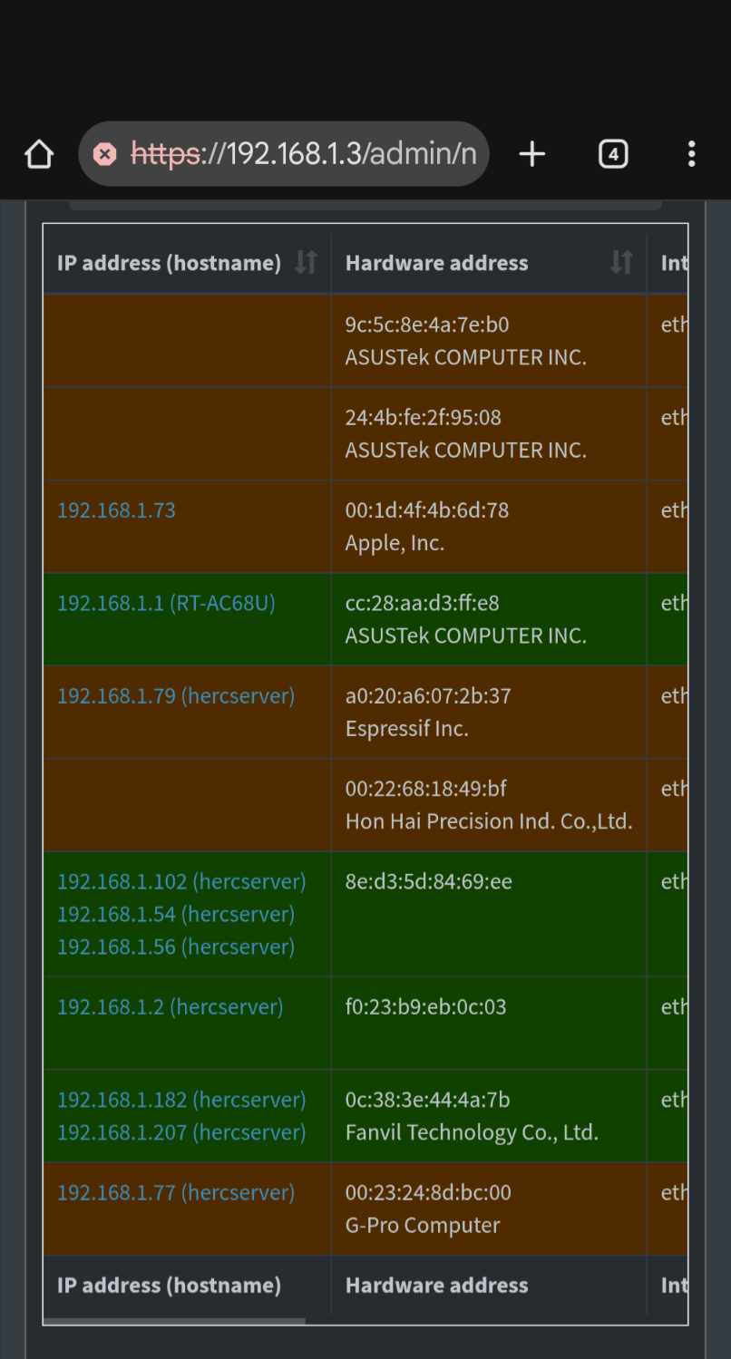The width and height of the screenshot is (731, 1359).
Task: Select MAC address 8e:d3:5d:84:69:ee
Action: tap(428, 881)
